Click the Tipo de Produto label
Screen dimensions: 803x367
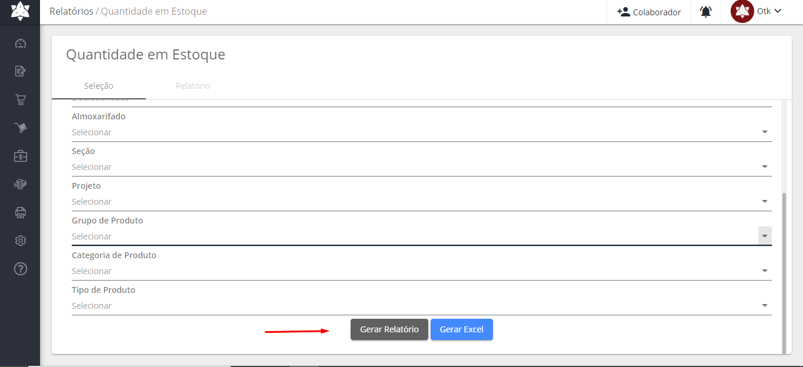(104, 290)
